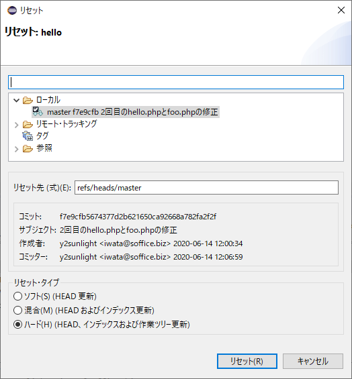The height and width of the screenshot is (379, 352).
Task: Click the ローカル folder icon
Action: click(x=28, y=100)
